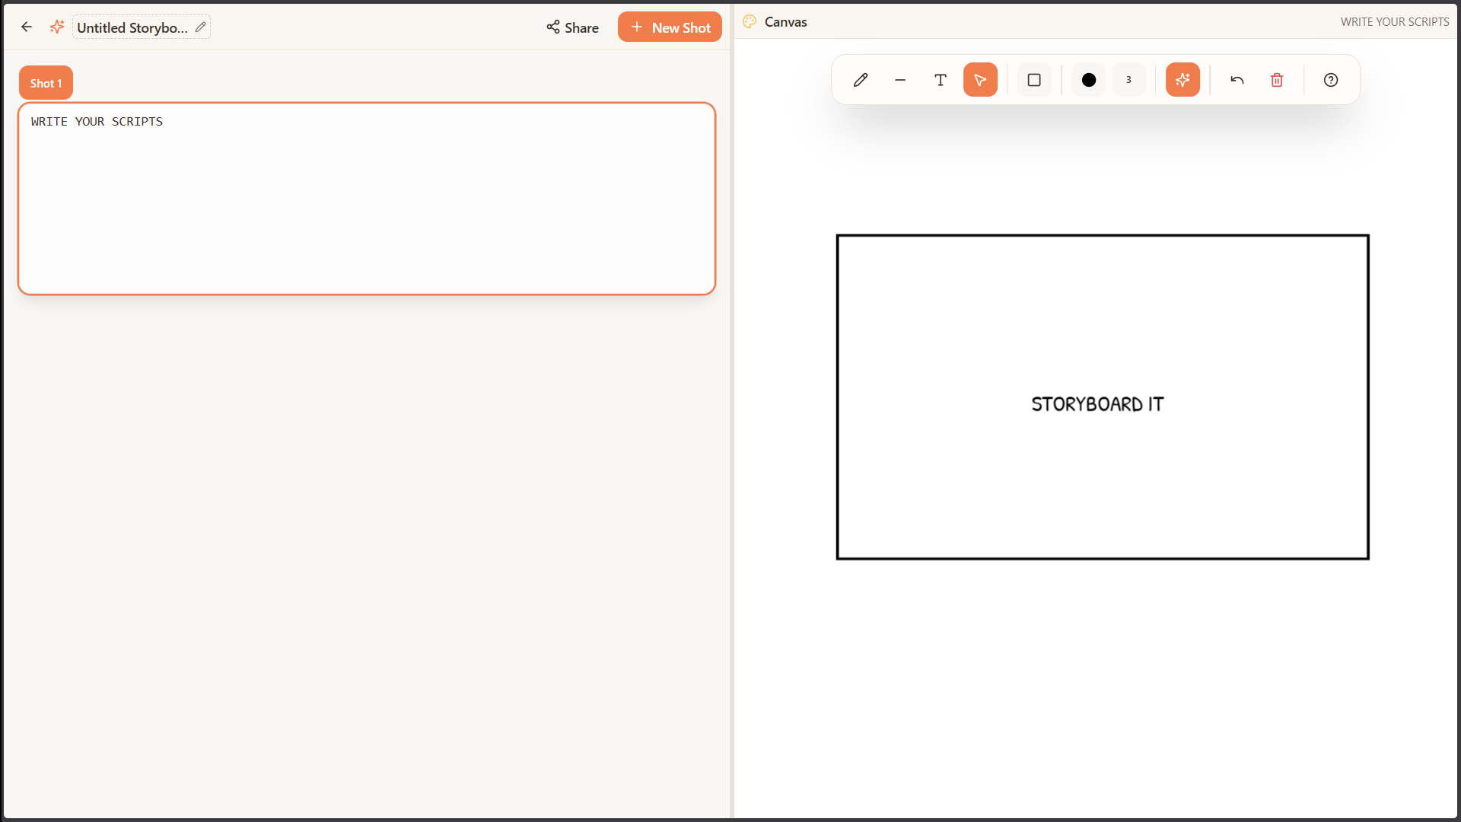The width and height of the screenshot is (1461, 822).
Task: Activate the Selection arrow tool
Action: tap(980, 80)
